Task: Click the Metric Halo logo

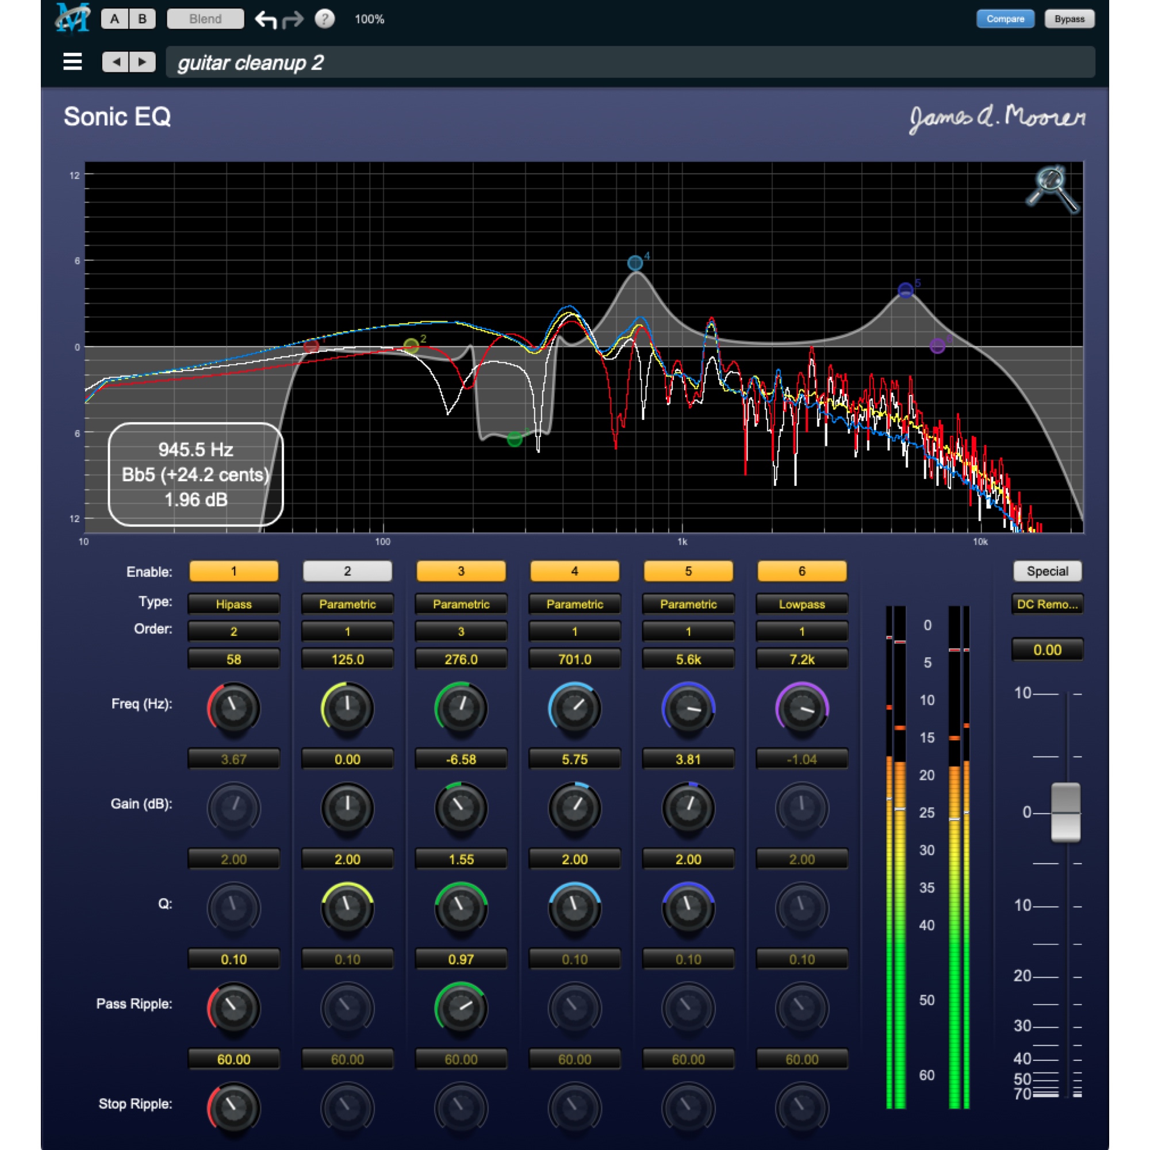Action: pyautogui.click(x=71, y=18)
